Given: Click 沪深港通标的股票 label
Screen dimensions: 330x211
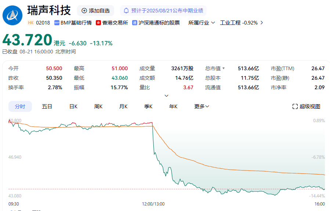Looking at the screenshot, I should [159, 23].
